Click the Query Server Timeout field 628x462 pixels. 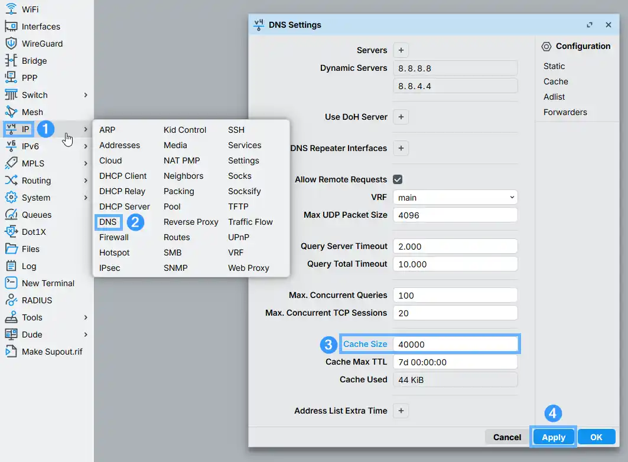[x=455, y=247]
